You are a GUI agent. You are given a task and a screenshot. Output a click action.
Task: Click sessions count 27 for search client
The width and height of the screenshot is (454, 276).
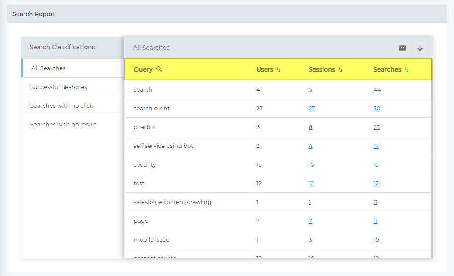312,109
